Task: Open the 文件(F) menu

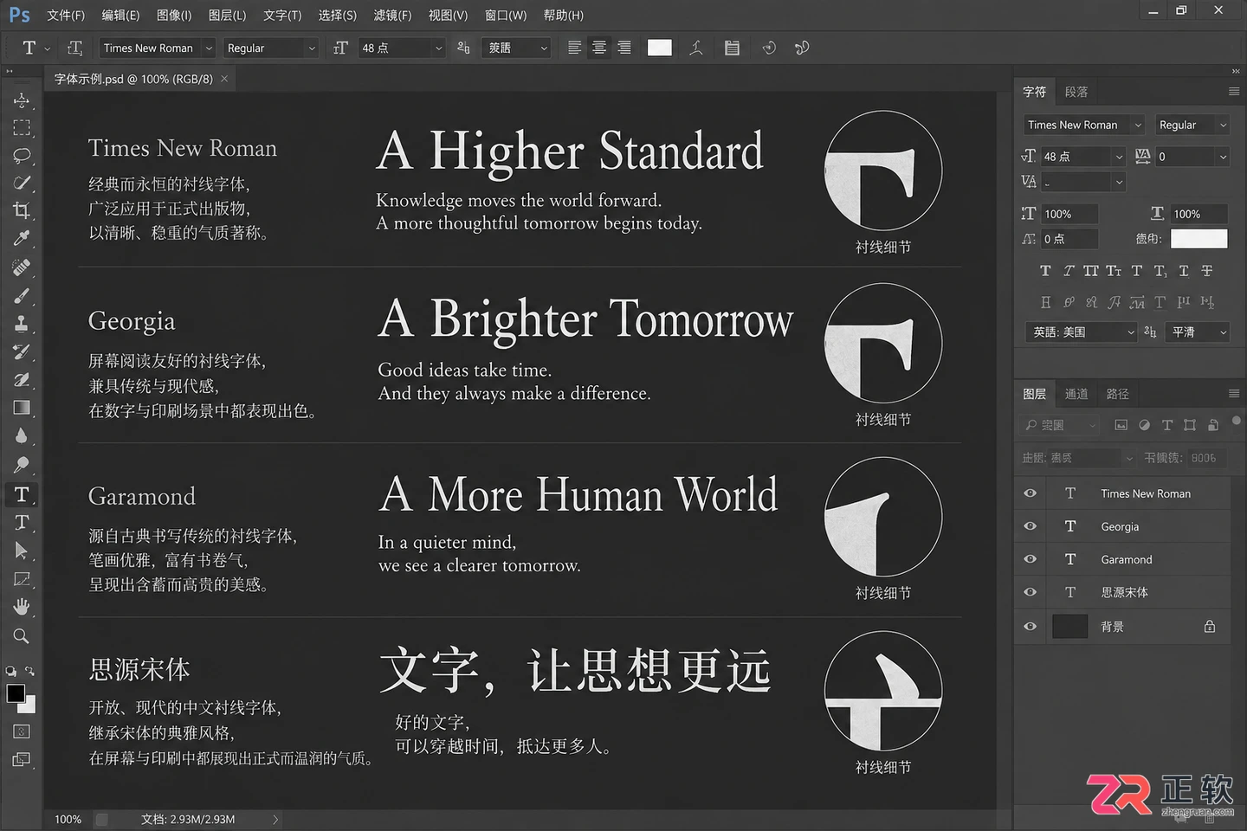Action: point(66,15)
